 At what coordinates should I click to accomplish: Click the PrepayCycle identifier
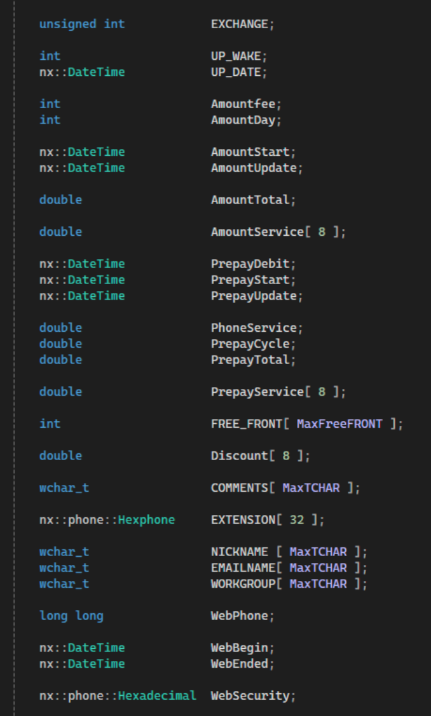(x=250, y=344)
